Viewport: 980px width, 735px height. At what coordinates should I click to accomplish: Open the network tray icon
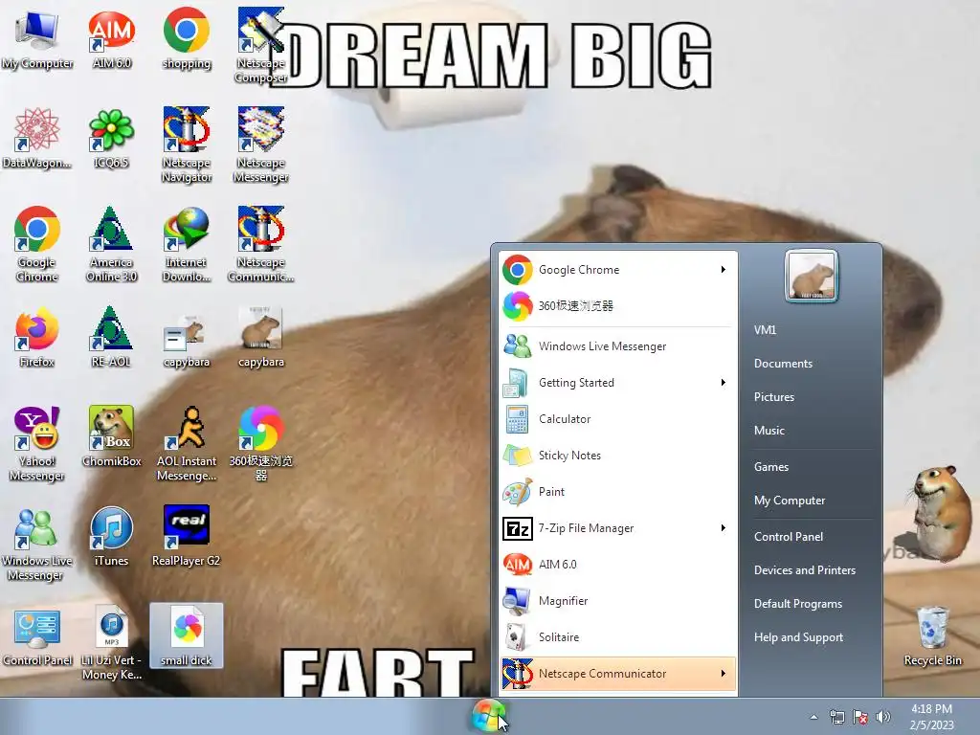click(836, 717)
